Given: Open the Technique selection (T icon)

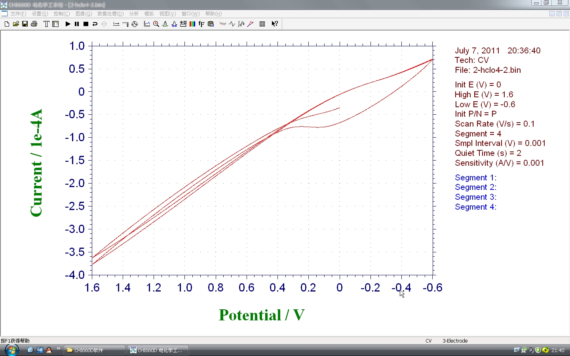Looking at the screenshot, I should 46,24.
